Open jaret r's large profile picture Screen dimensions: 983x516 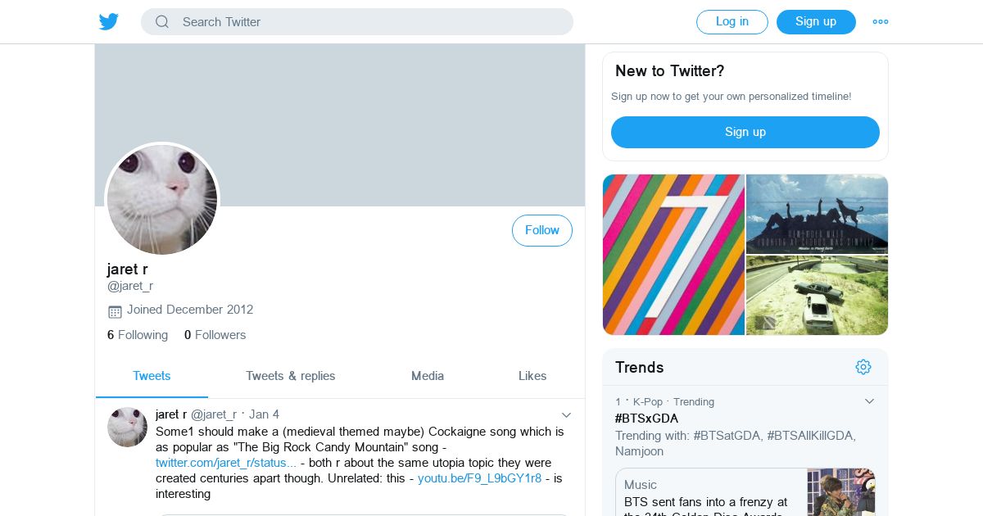162,200
